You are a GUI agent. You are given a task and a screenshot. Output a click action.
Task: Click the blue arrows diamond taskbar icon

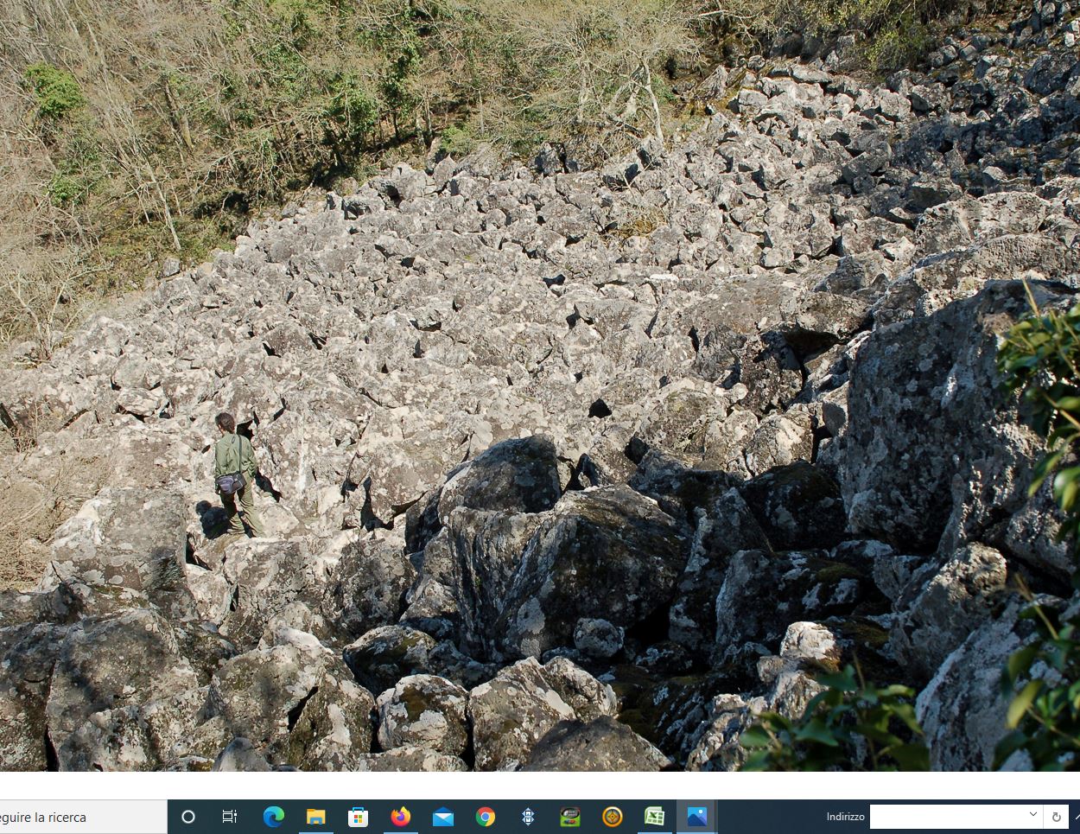tap(528, 817)
